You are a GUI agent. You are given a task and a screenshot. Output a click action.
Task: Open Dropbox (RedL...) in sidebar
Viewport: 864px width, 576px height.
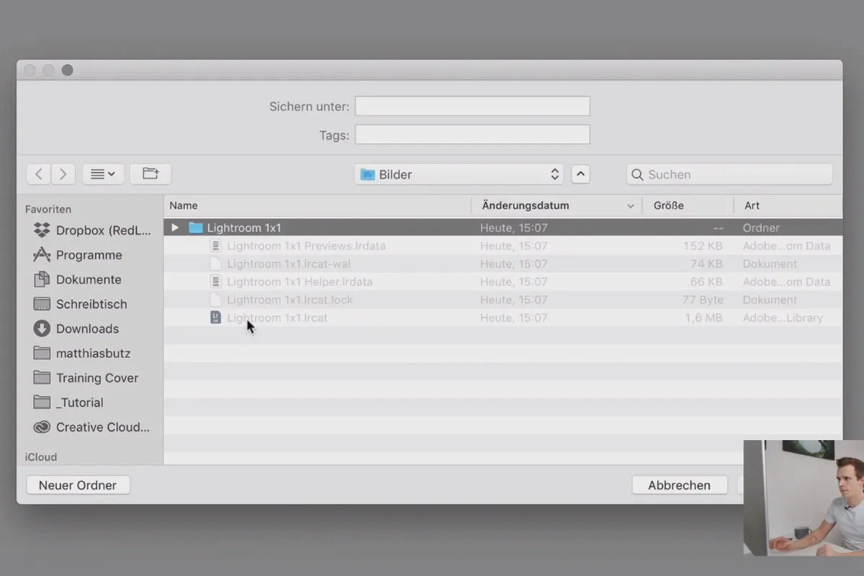point(92,230)
